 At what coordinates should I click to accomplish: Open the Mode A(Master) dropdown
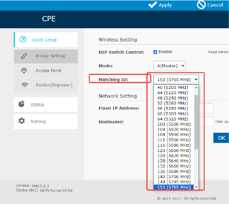click(169, 66)
